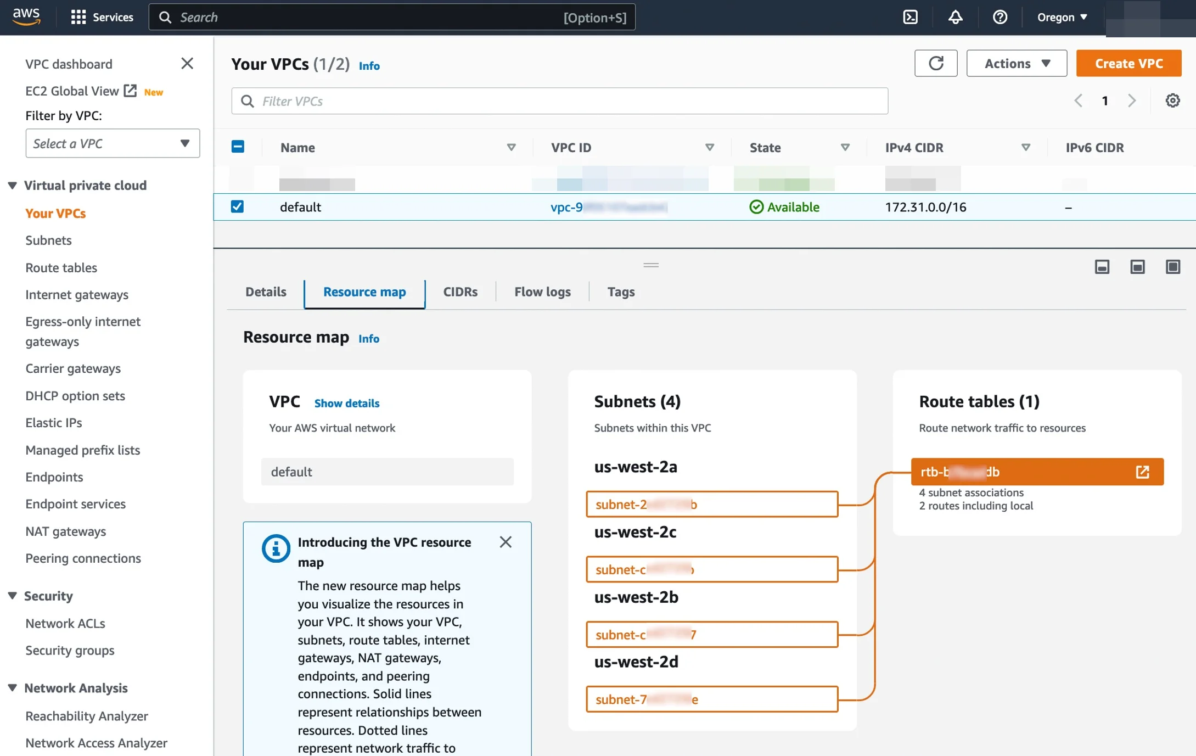Click the Create VPC button
Image resolution: width=1196 pixels, height=756 pixels.
1128,63
